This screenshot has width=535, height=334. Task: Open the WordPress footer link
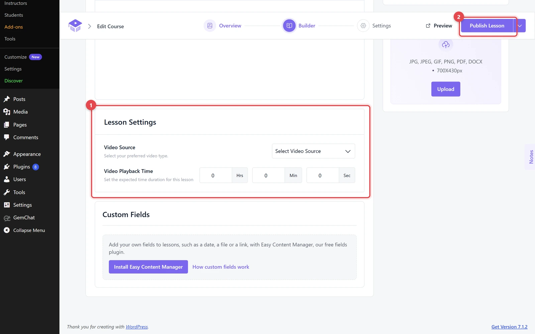click(137, 327)
